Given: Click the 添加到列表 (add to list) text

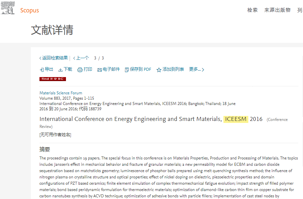Looking at the screenshot, I should tap(173, 69).
